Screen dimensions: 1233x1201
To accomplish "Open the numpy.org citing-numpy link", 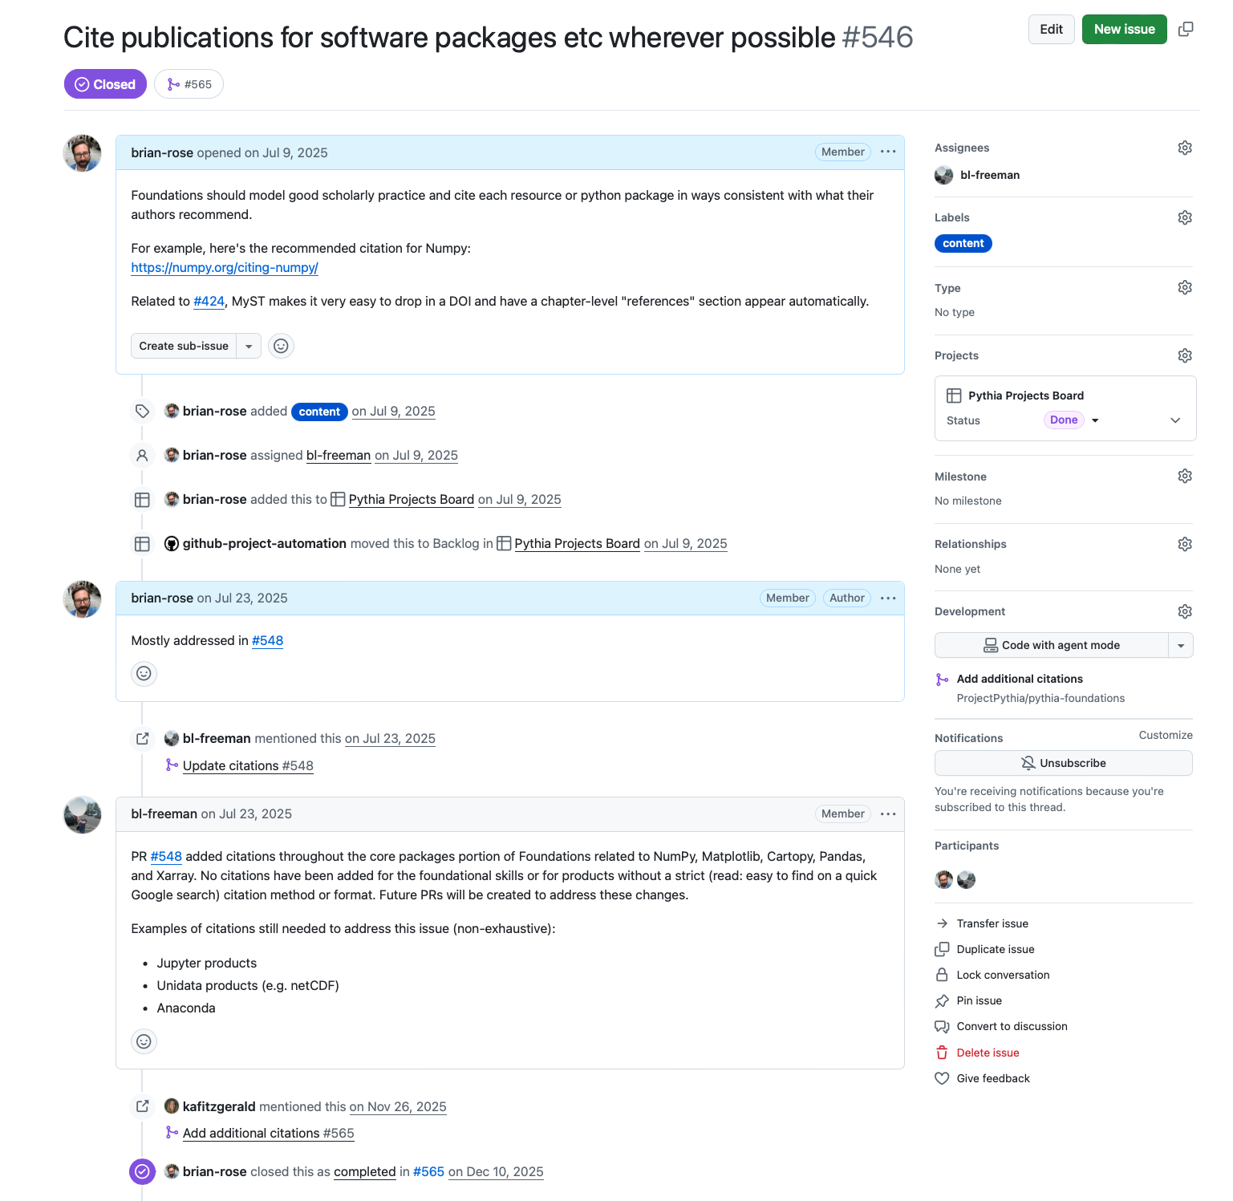I will [225, 268].
